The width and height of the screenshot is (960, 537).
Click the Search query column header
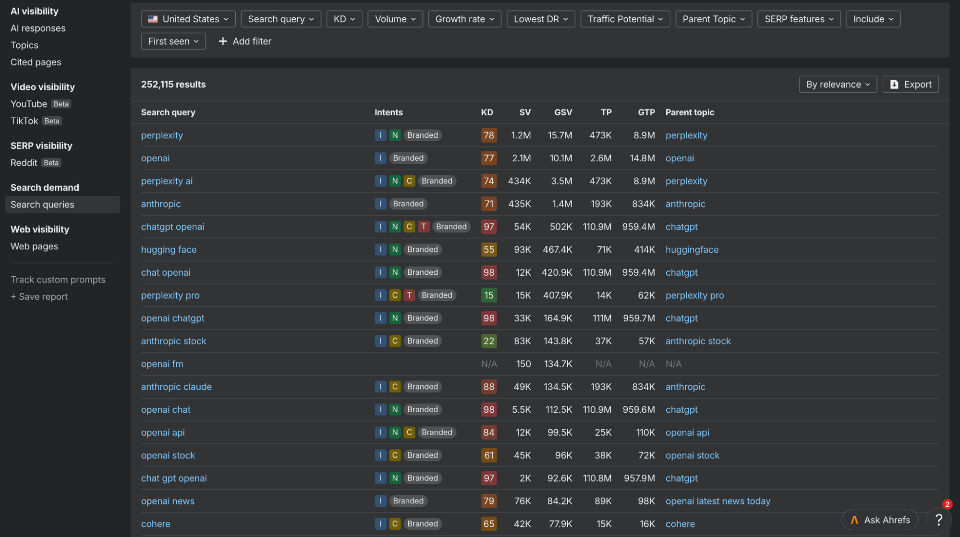(168, 112)
